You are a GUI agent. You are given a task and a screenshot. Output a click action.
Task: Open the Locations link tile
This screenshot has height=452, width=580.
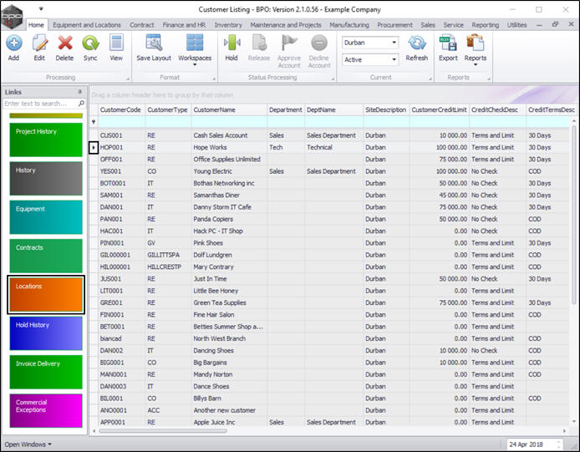tap(46, 295)
